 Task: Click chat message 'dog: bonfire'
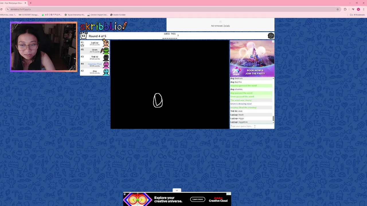coord(236,82)
